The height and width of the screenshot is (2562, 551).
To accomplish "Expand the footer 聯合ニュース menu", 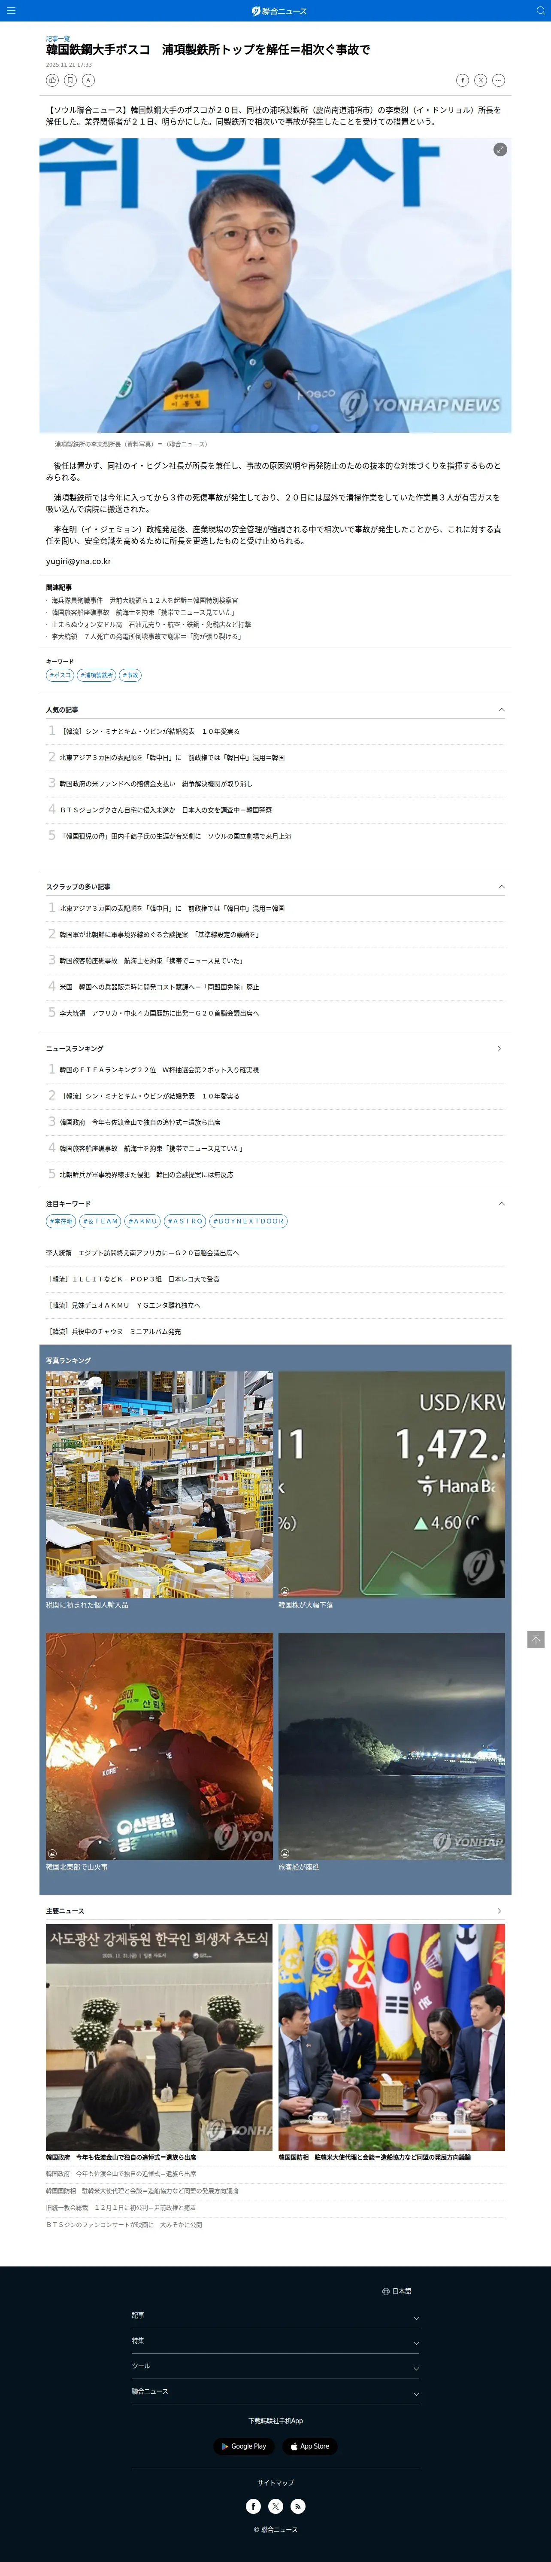I will (275, 2391).
